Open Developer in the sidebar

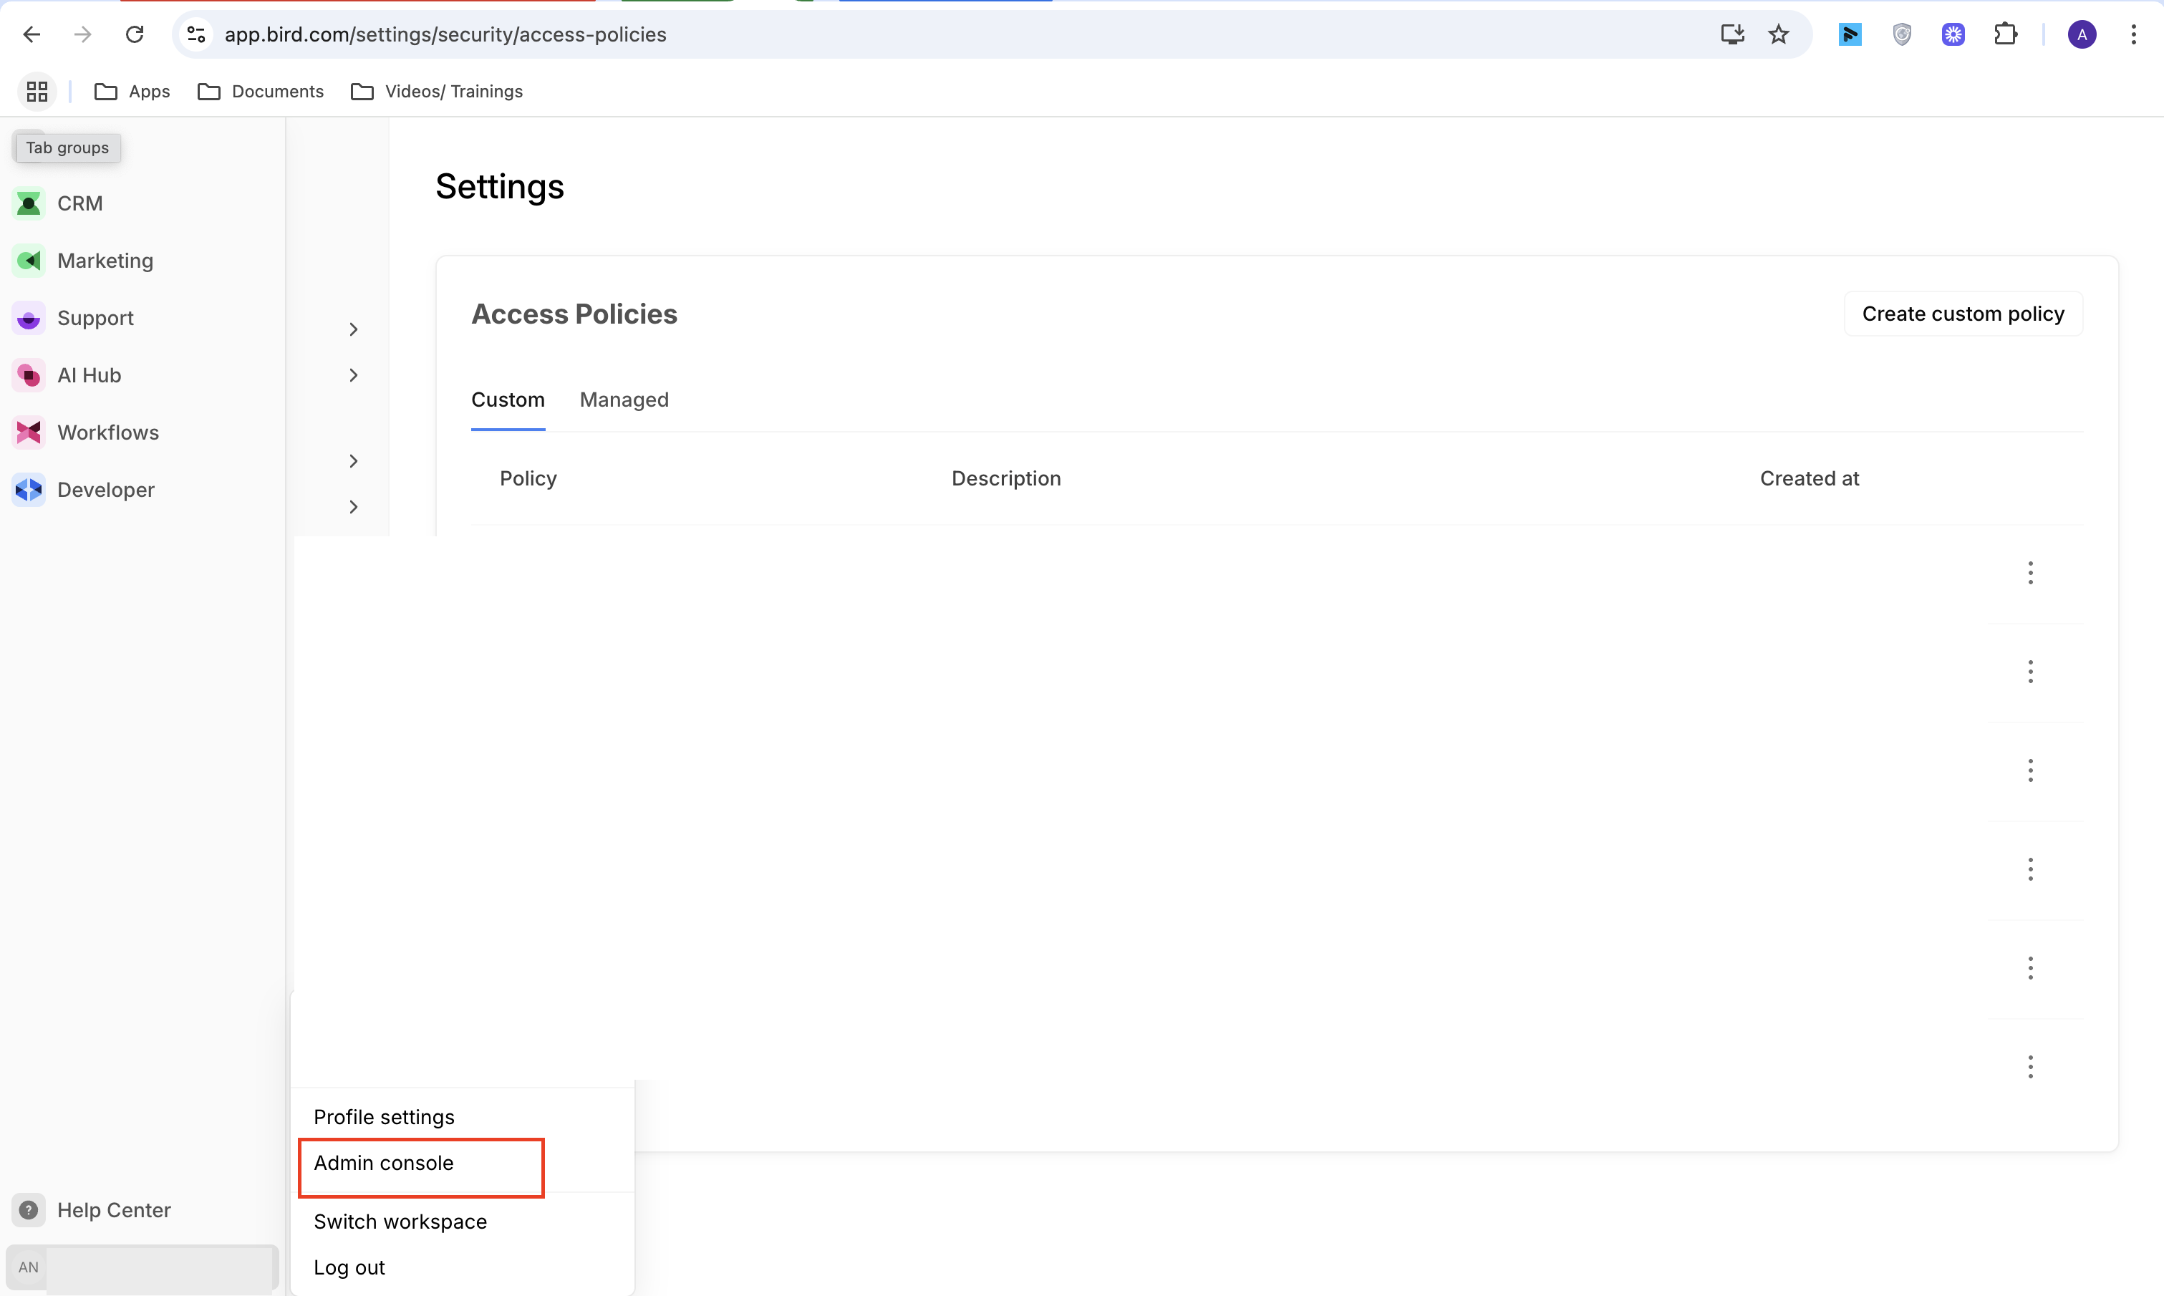coord(84,490)
